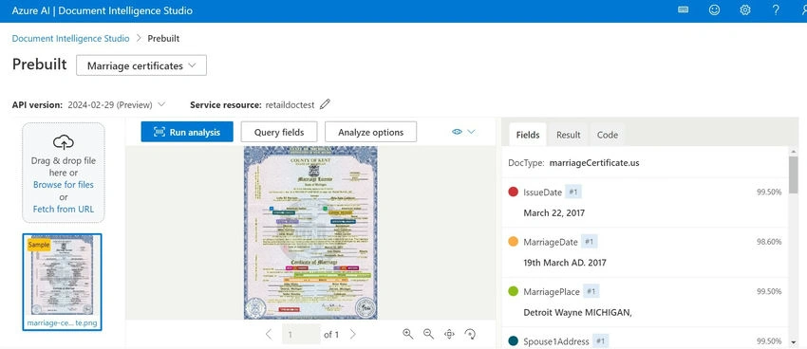This screenshot has height=349, width=807.
Task: Select the sample marriage certificate thumbnail
Action: [63, 282]
